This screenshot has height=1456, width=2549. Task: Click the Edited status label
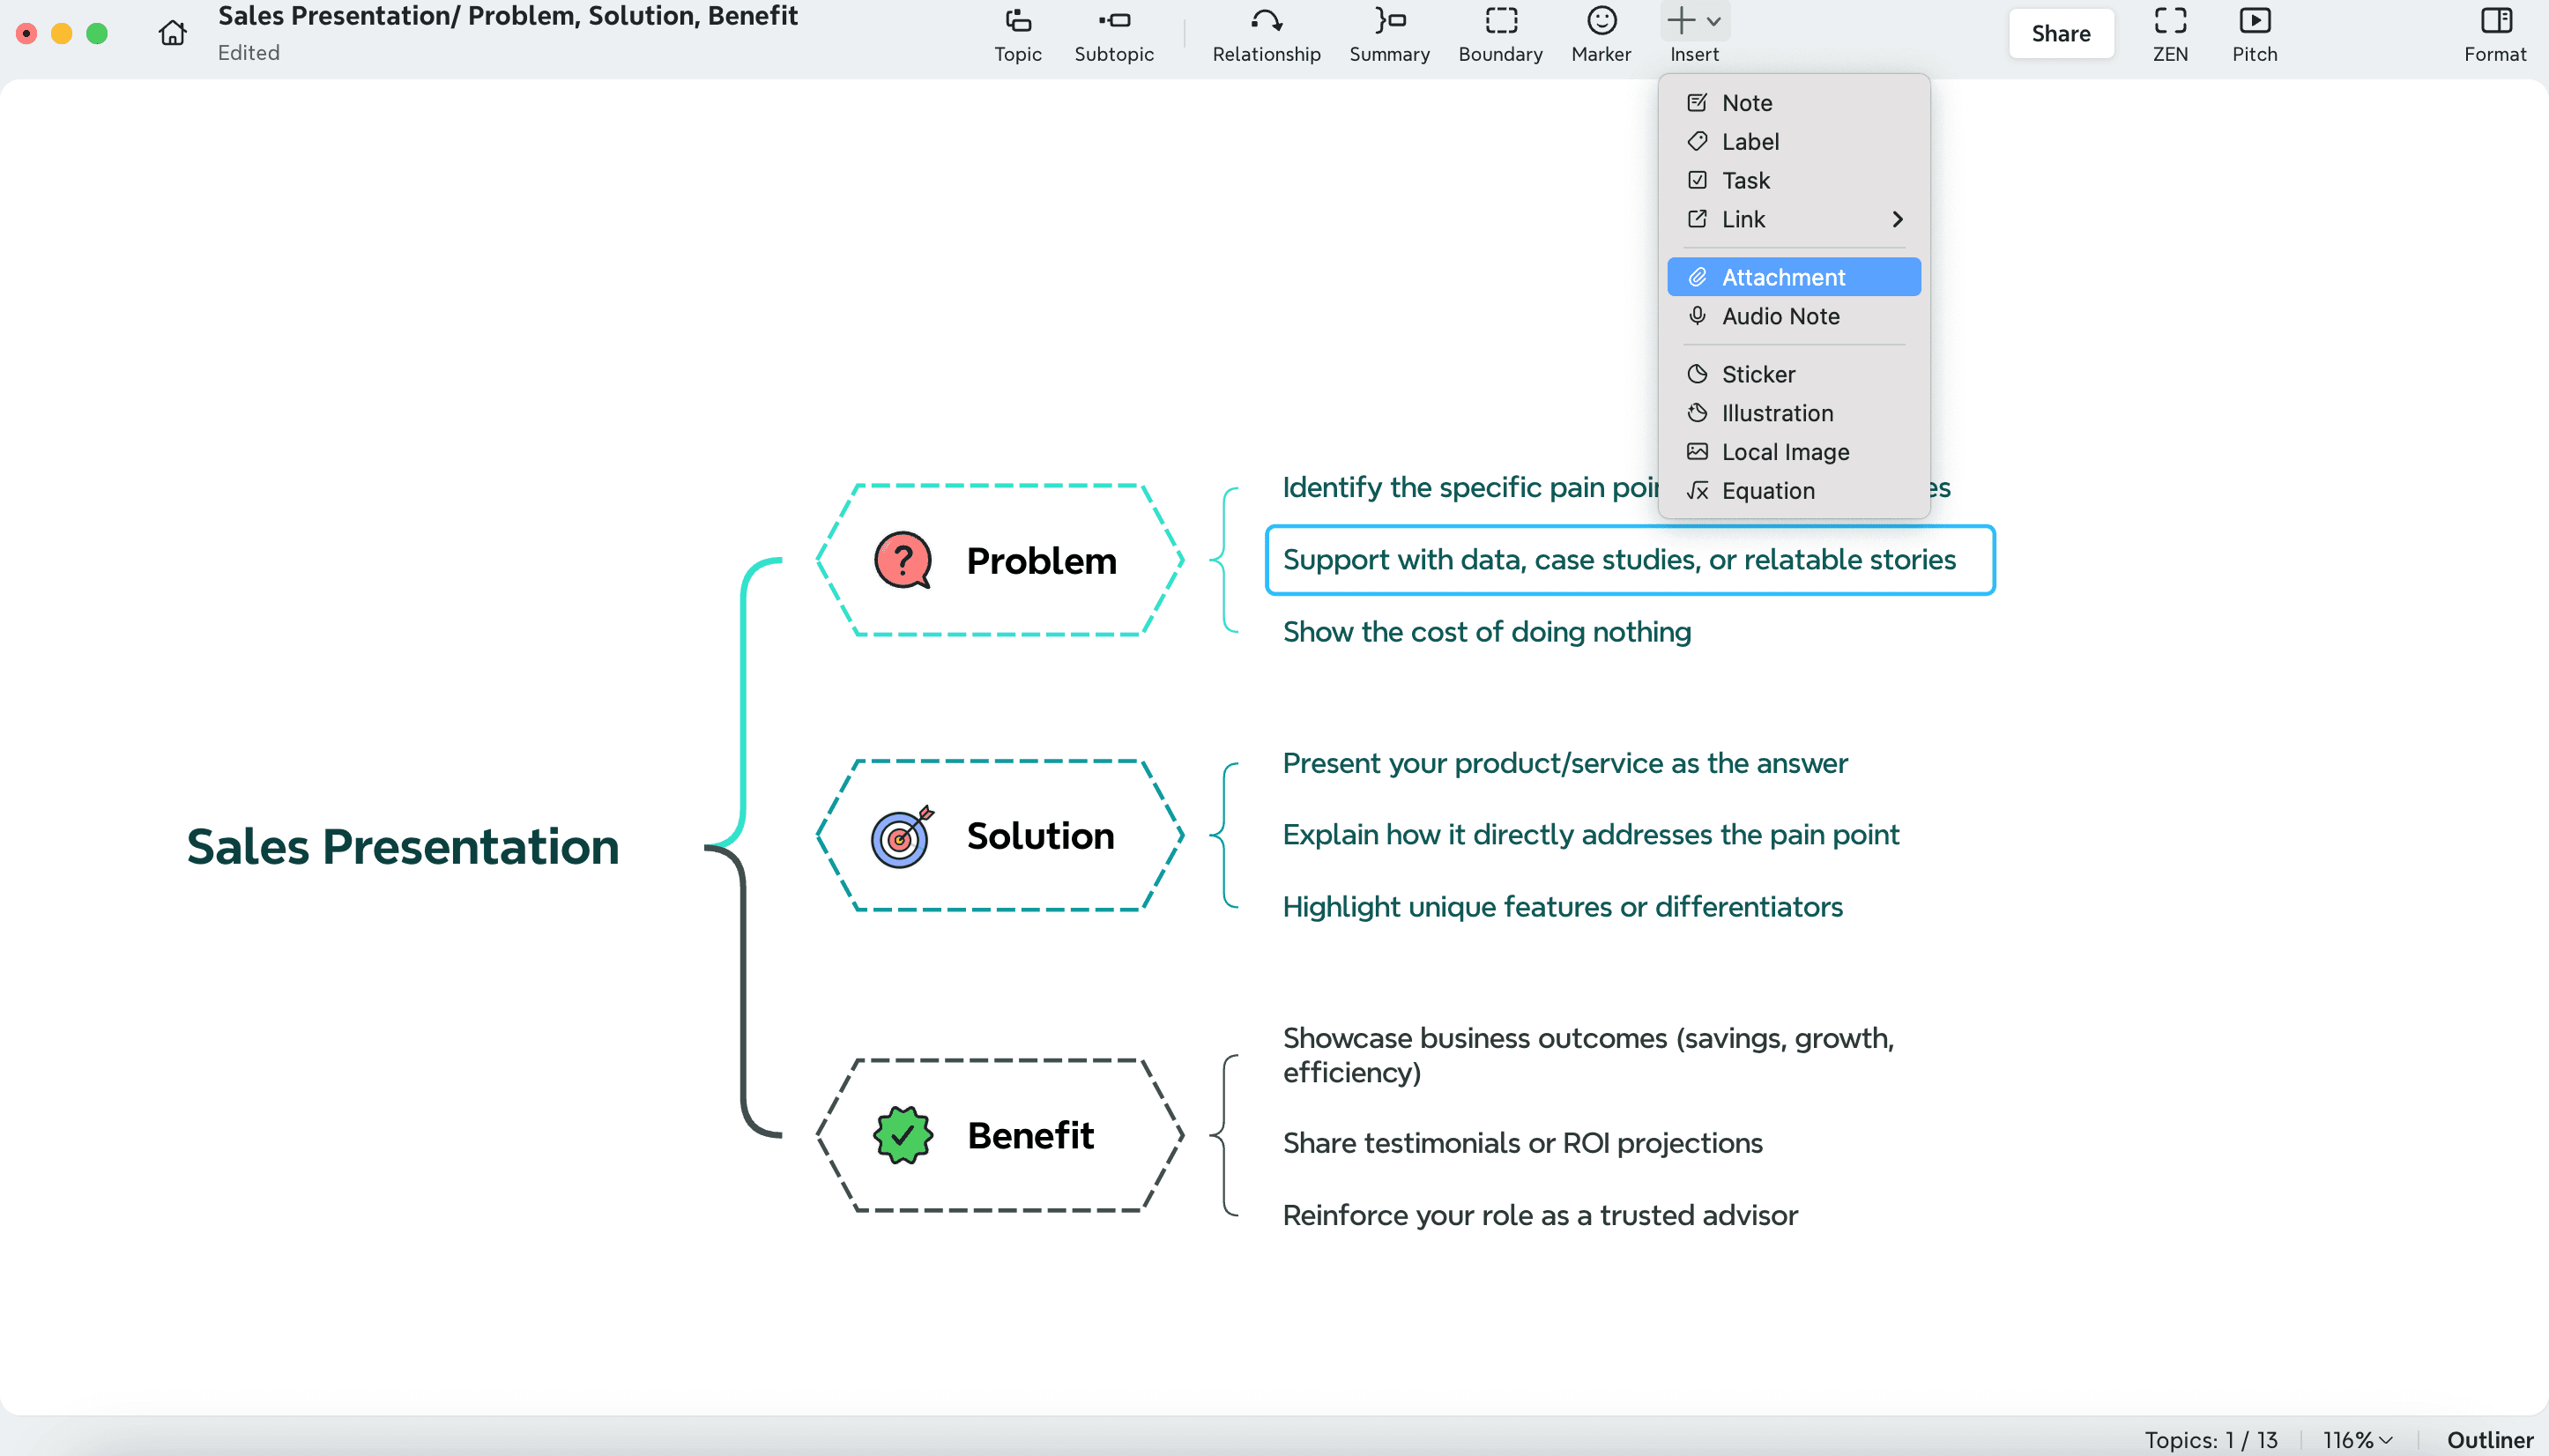tap(248, 53)
